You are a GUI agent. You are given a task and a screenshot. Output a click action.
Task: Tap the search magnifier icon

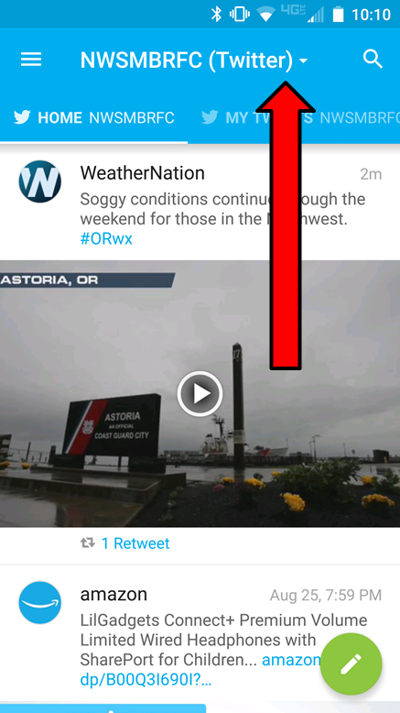point(373,60)
